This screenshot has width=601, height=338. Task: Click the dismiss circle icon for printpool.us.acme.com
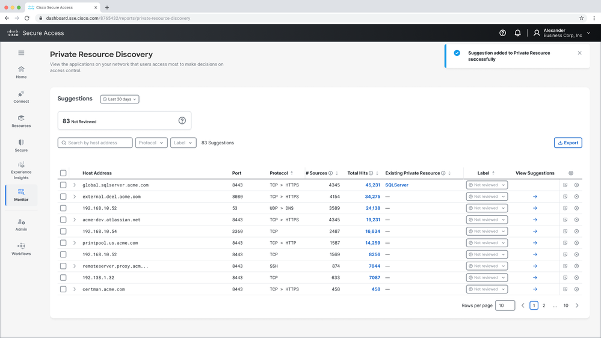pos(576,243)
